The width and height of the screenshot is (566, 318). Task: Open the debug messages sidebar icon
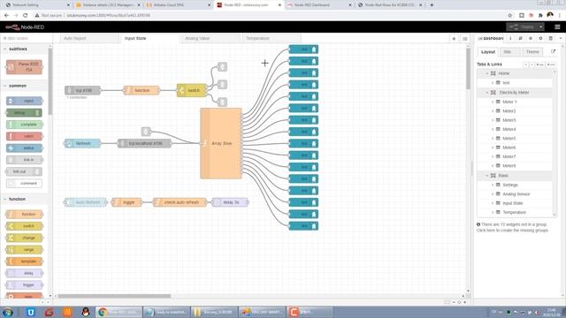[x=531, y=38]
